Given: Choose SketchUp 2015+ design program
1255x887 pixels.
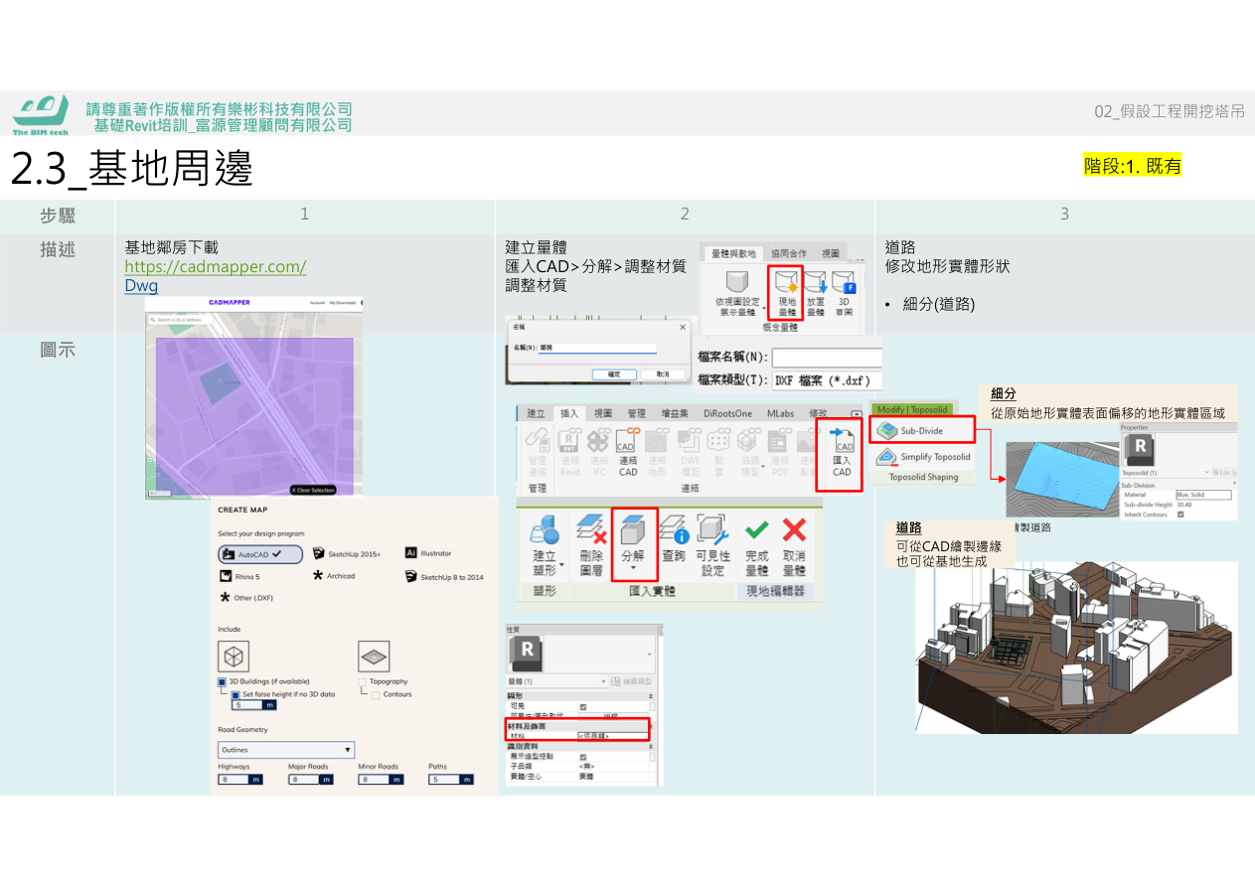Looking at the screenshot, I should pos(347,553).
